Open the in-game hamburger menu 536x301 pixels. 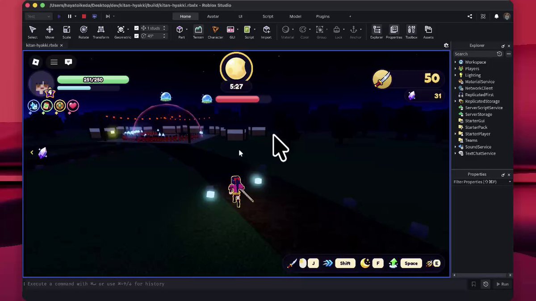pos(54,62)
